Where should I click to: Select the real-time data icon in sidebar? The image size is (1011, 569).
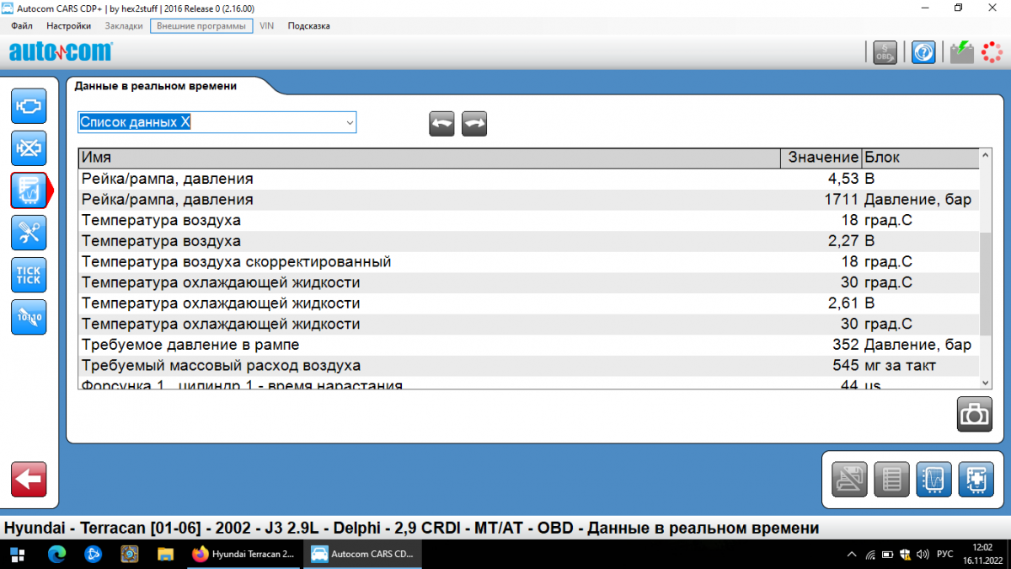click(x=29, y=191)
